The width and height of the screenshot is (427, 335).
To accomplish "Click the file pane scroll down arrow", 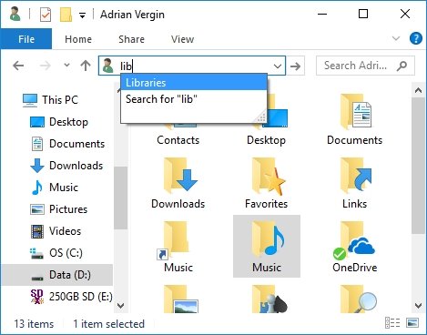I will click(x=418, y=305).
